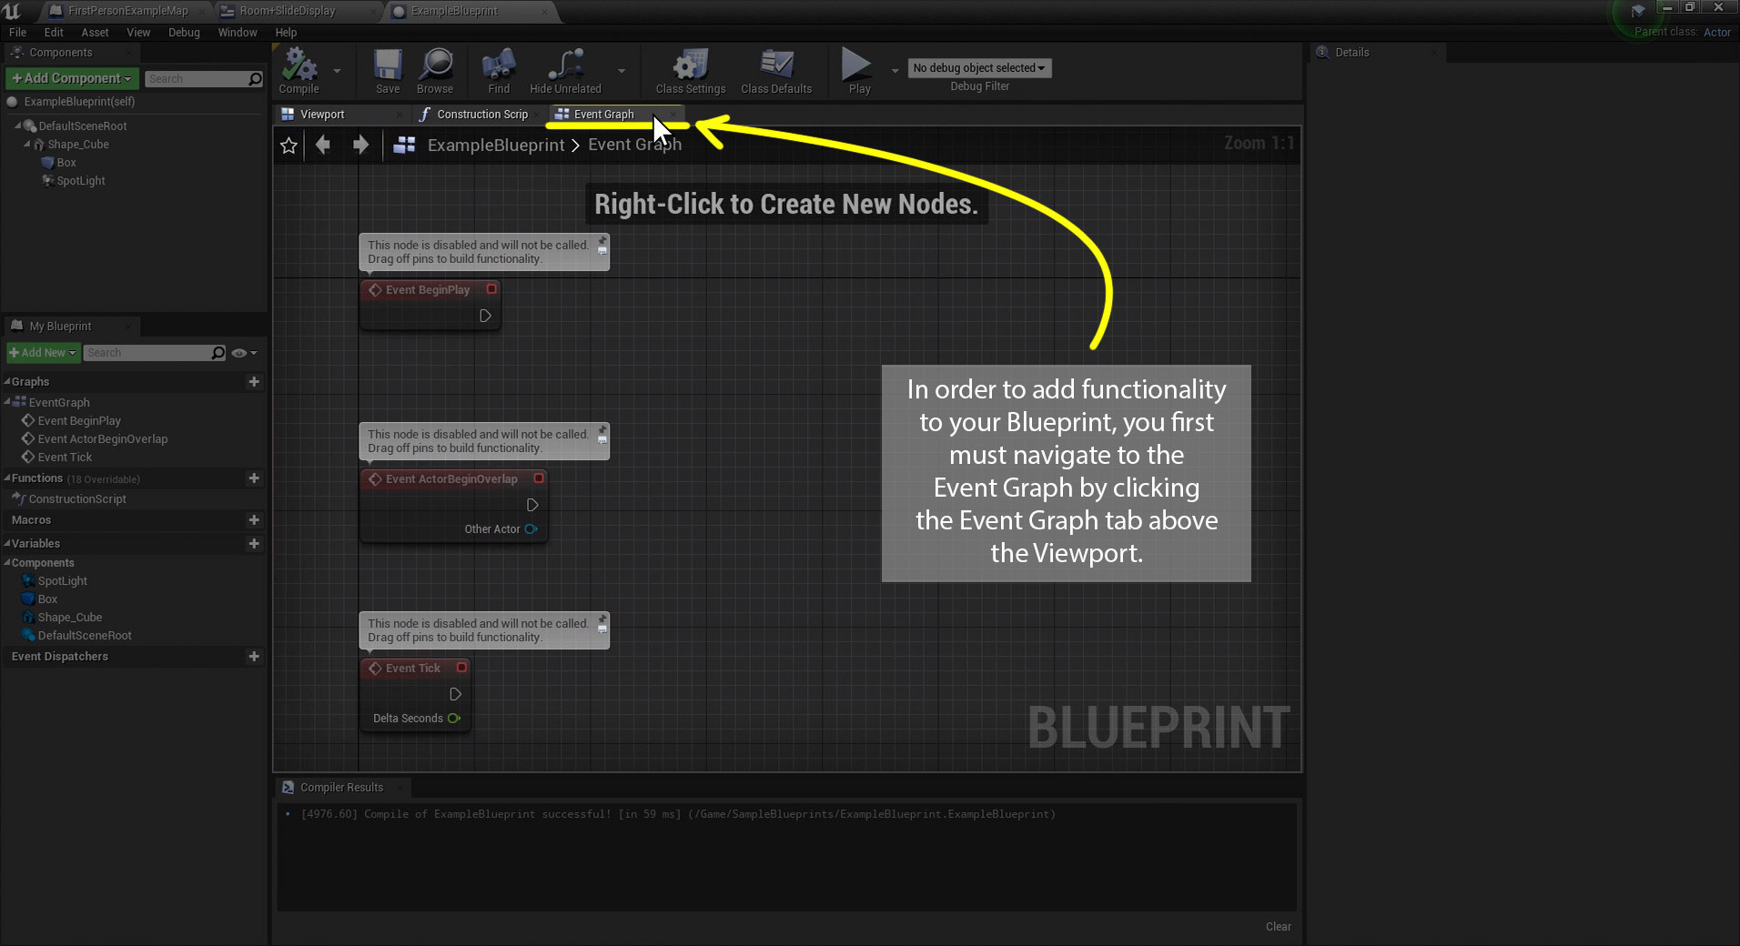Open Compile options dropdown arrow
Screen dimensions: 1740x946
pos(337,71)
